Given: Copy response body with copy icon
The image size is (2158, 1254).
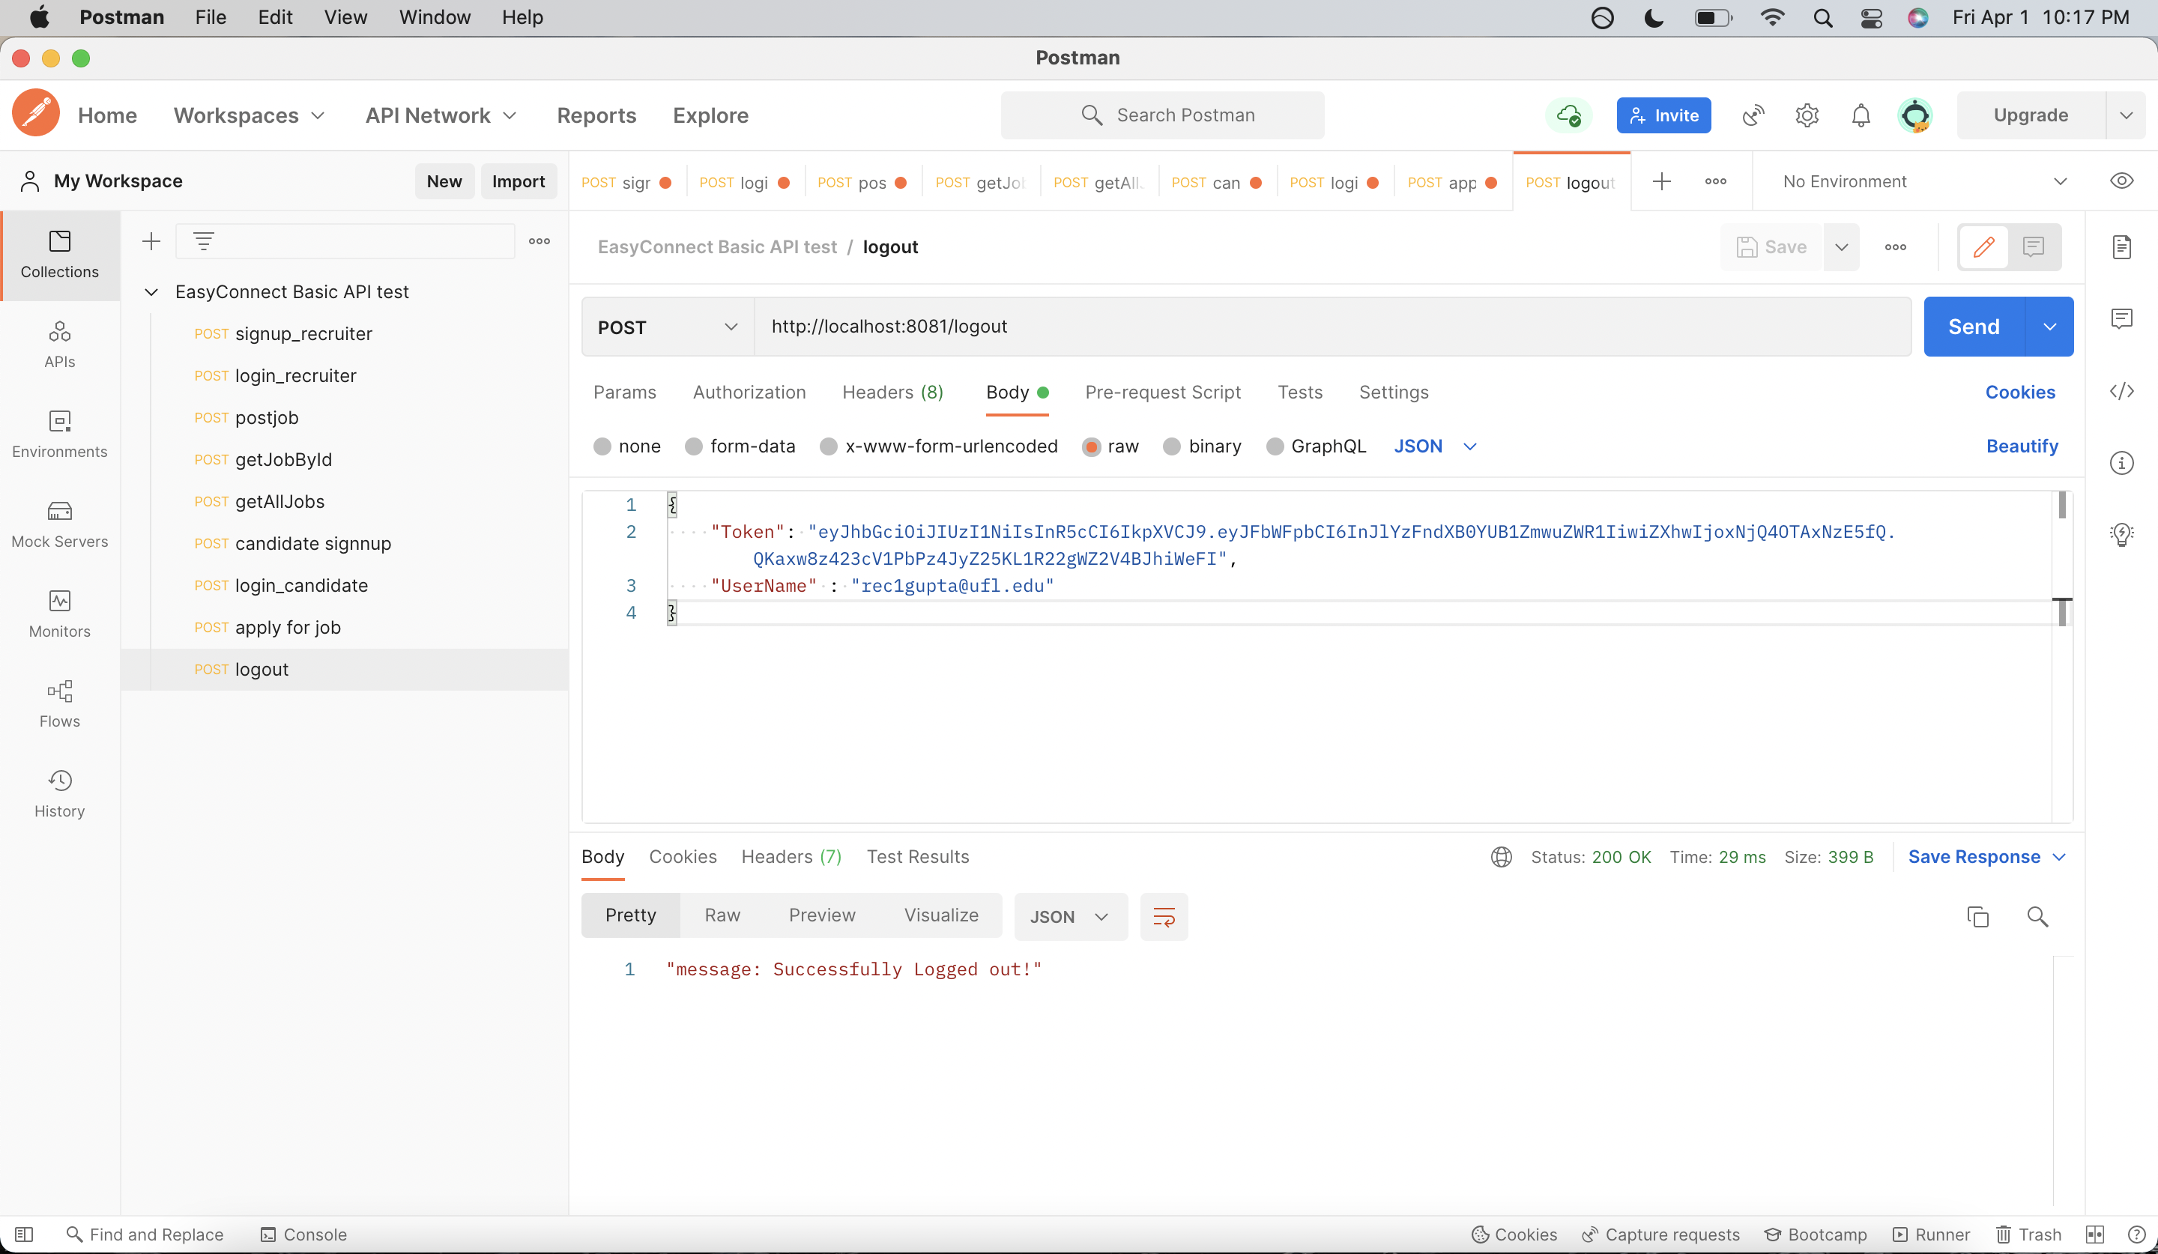Looking at the screenshot, I should pyautogui.click(x=1977, y=917).
